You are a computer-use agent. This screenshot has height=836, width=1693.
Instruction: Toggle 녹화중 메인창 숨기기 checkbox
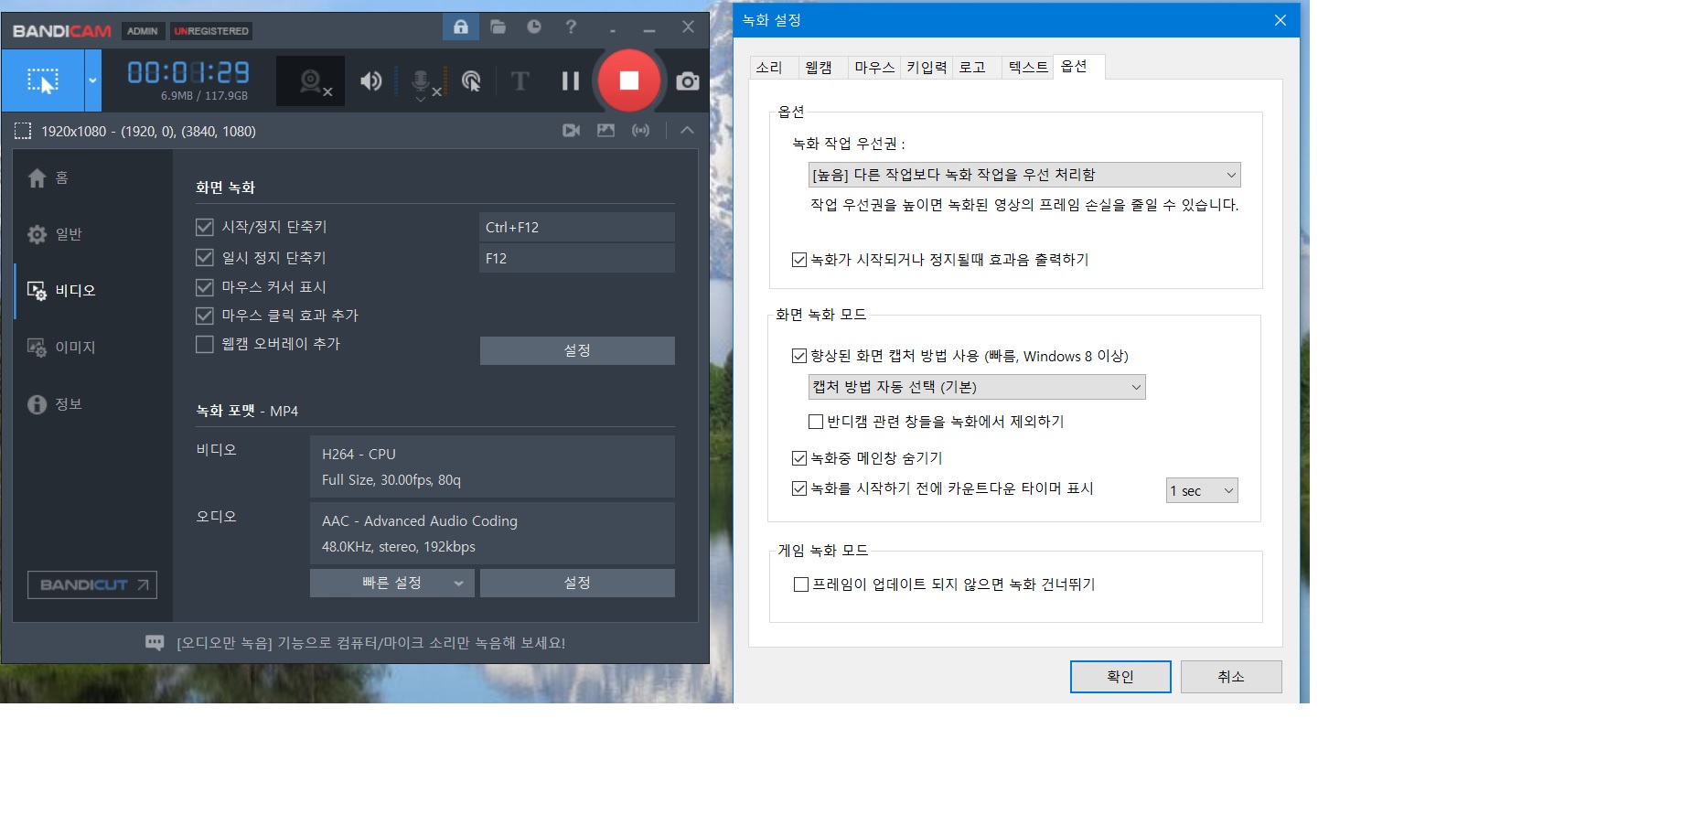pos(799,458)
